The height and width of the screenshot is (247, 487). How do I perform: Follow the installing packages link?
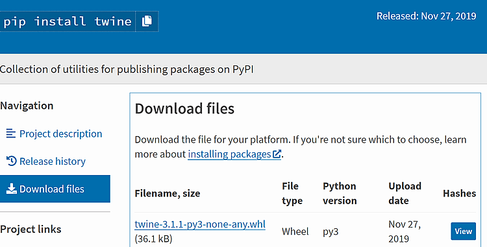229,154
